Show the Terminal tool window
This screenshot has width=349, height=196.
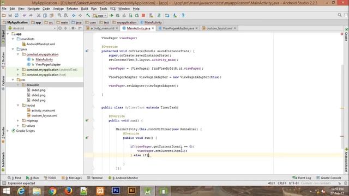(x=95, y=178)
